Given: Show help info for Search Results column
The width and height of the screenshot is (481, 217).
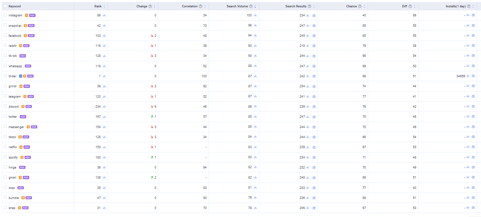Looking at the screenshot, I should pos(309,6).
